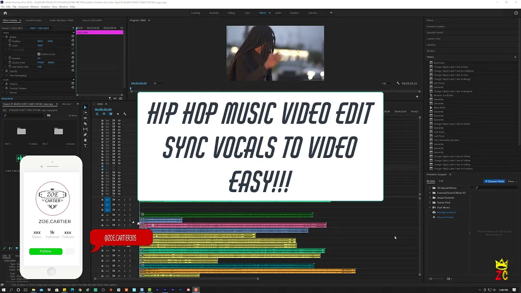The height and width of the screenshot is (293, 521).
Task: Expand 2D Special Effects folder
Action: [x=430, y=188]
